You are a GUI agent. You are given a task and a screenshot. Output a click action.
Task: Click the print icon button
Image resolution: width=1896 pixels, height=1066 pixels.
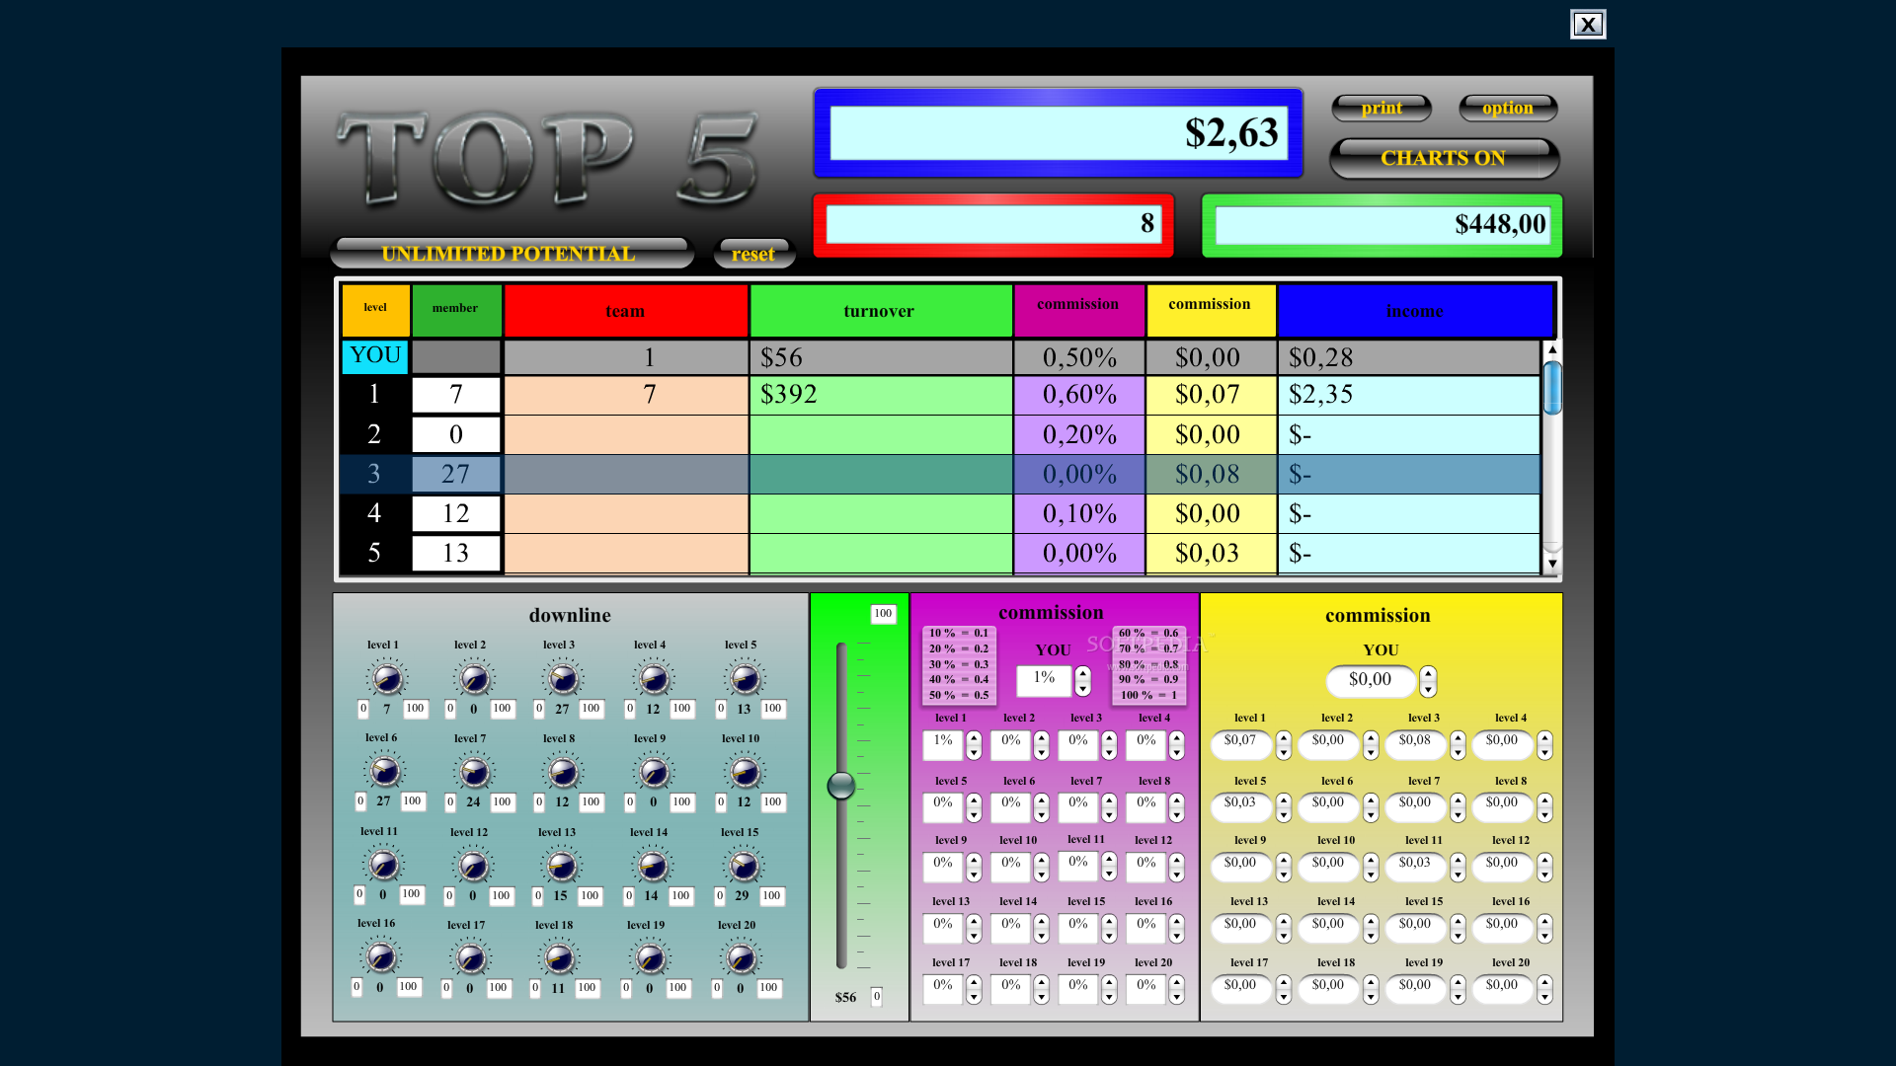coord(1379,108)
